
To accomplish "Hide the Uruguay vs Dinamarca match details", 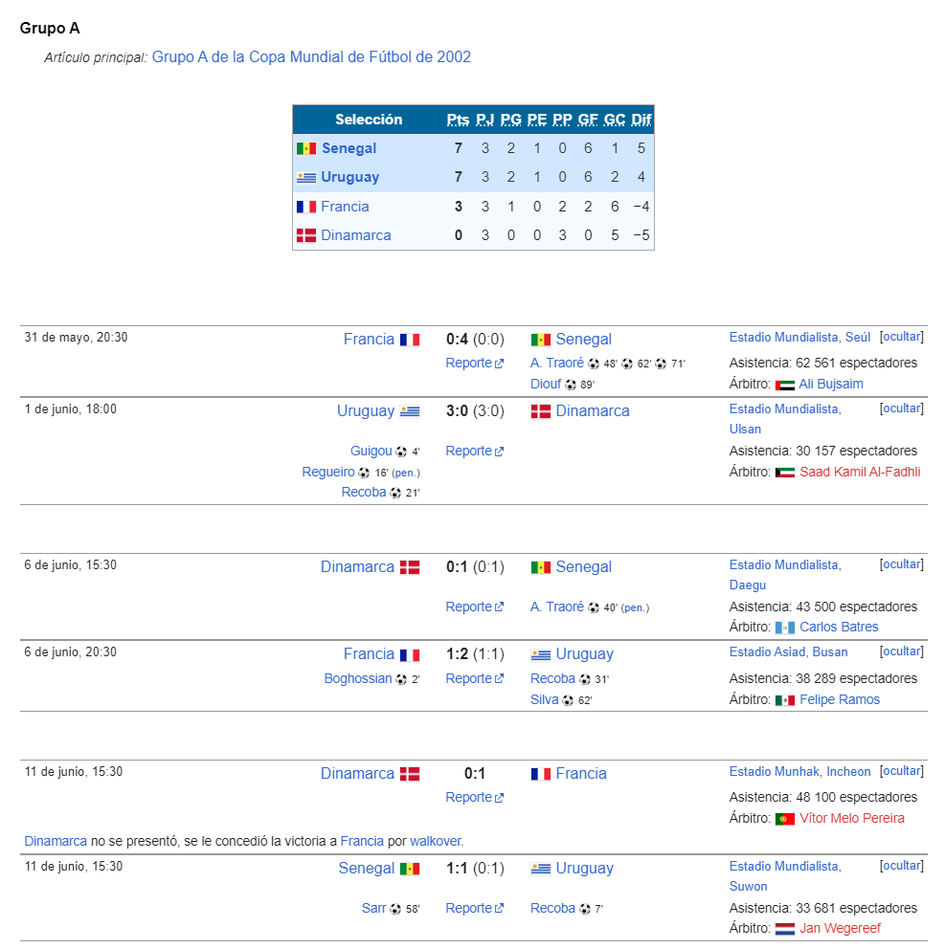I will tap(901, 408).
